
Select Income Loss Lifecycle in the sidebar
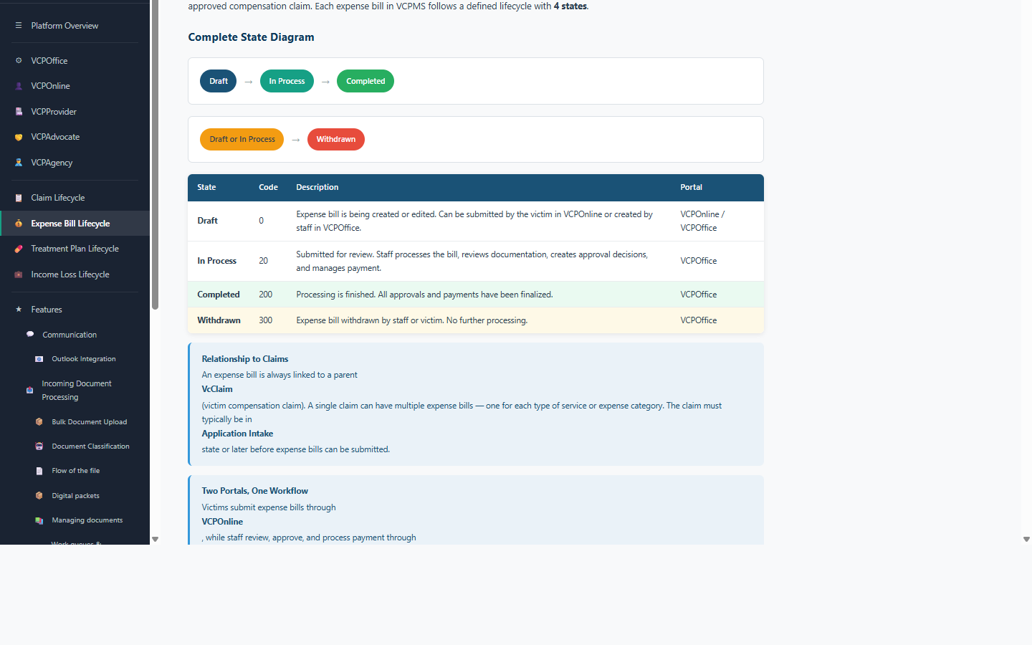[x=71, y=274]
